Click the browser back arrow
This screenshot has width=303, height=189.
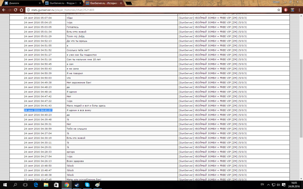tap(4, 10)
